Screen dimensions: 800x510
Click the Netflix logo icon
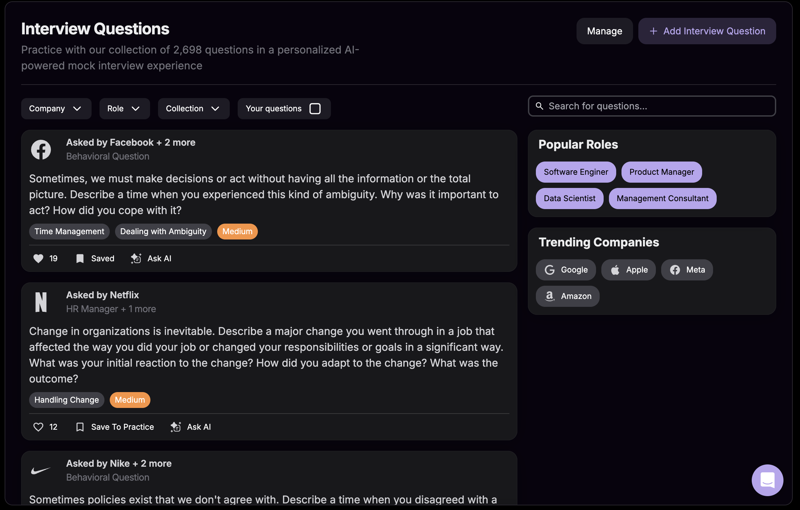pos(41,302)
